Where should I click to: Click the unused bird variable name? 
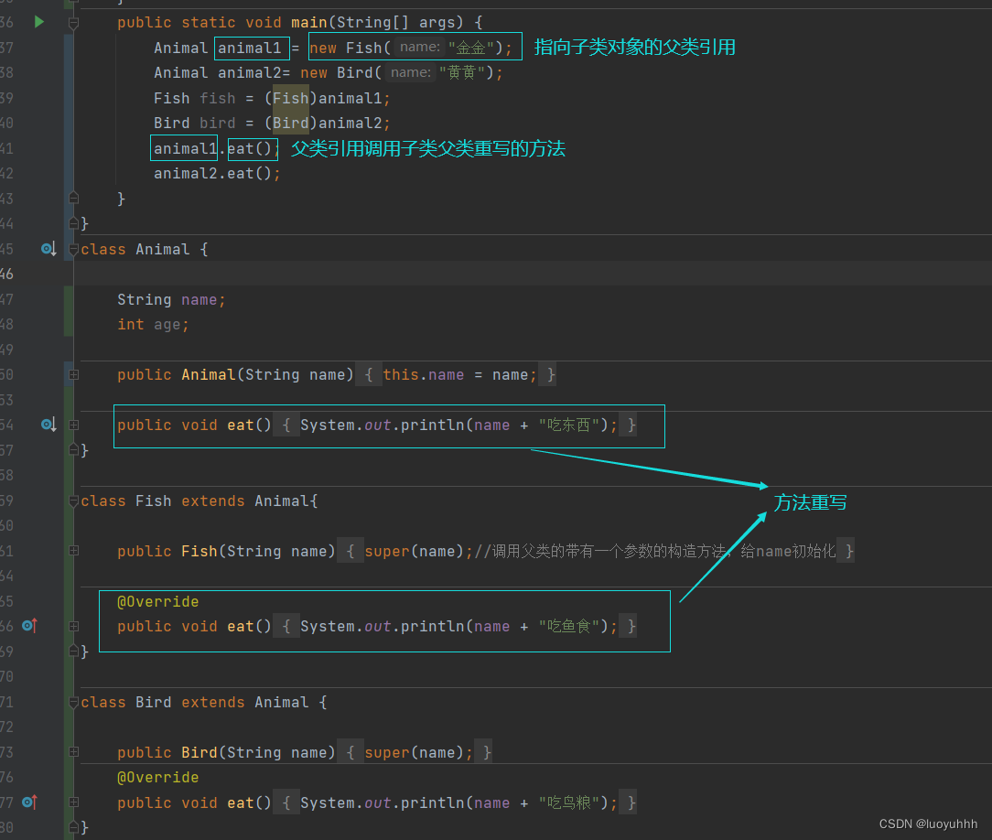(x=217, y=123)
